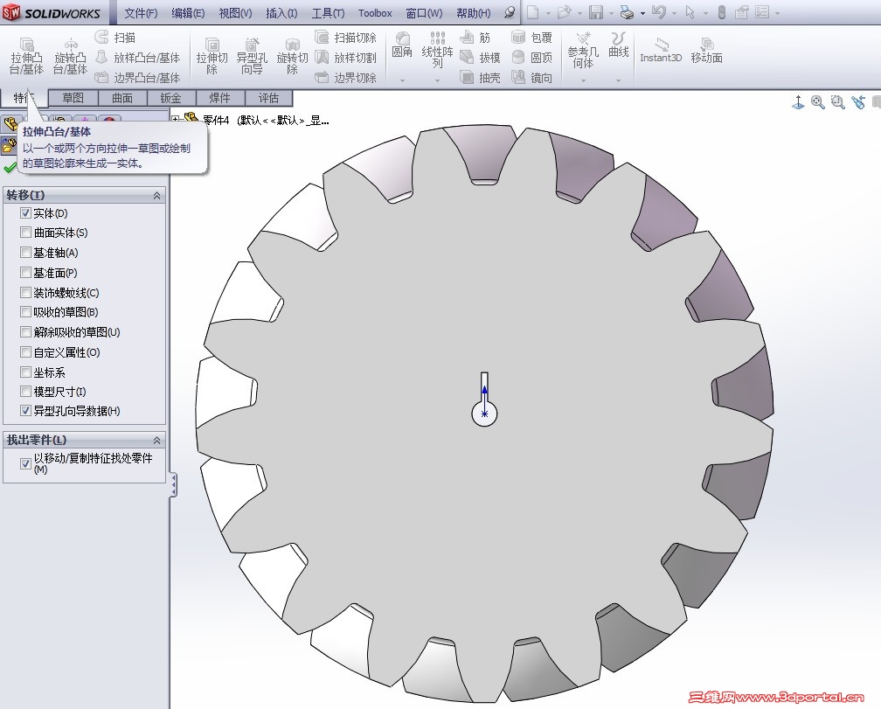Select the Rib (筋) tool
Image resolution: width=881 pixels, height=709 pixels.
click(x=475, y=38)
